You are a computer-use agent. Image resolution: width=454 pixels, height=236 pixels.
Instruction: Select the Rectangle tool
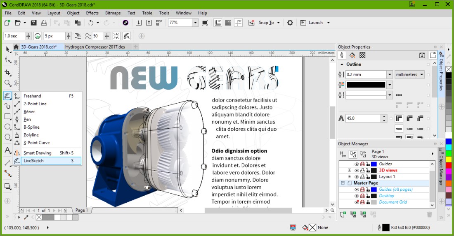(x=7, y=116)
